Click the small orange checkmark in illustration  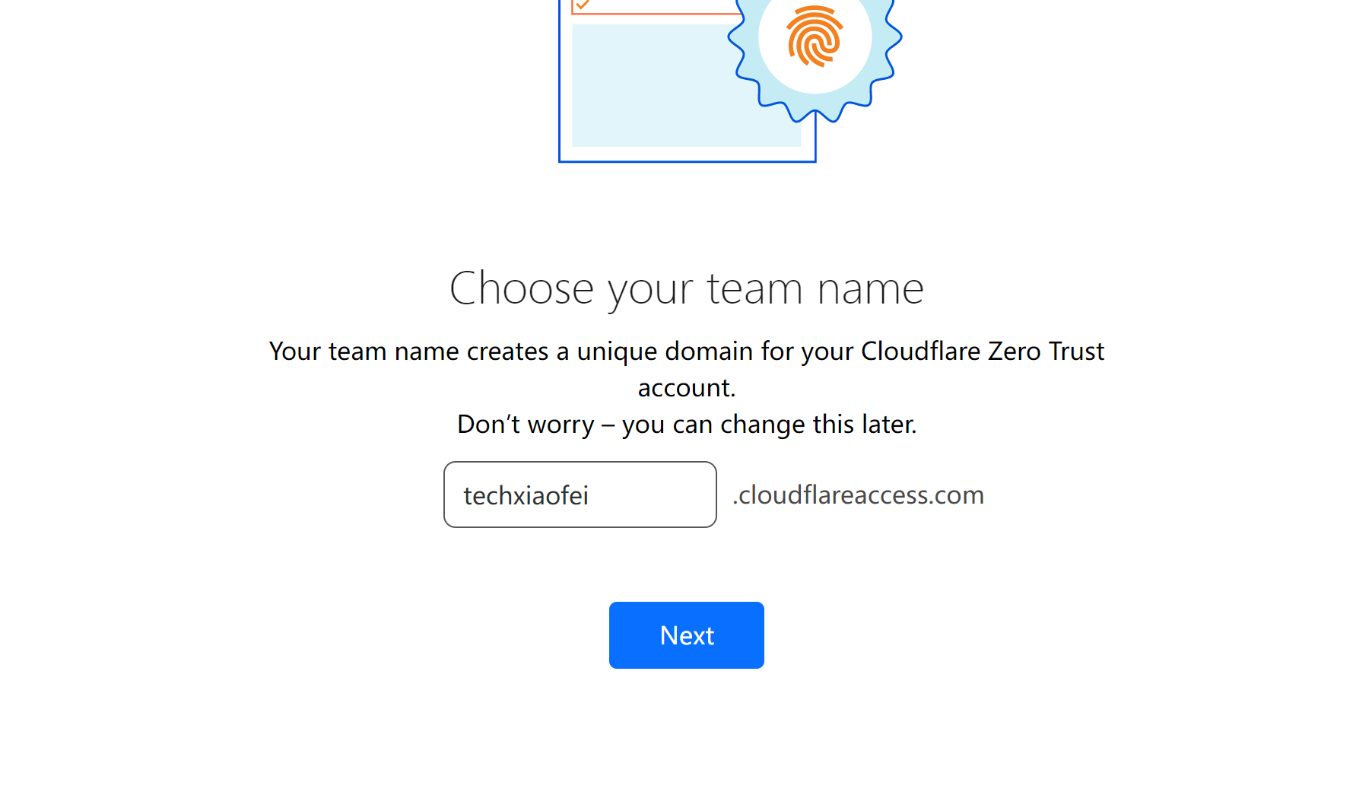pyautogui.click(x=583, y=5)
